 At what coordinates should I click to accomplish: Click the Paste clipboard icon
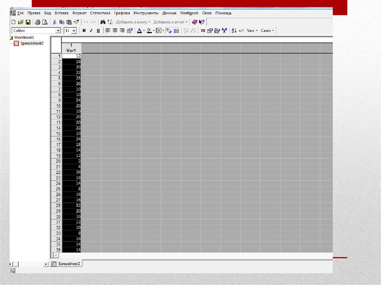coord(69,22)
